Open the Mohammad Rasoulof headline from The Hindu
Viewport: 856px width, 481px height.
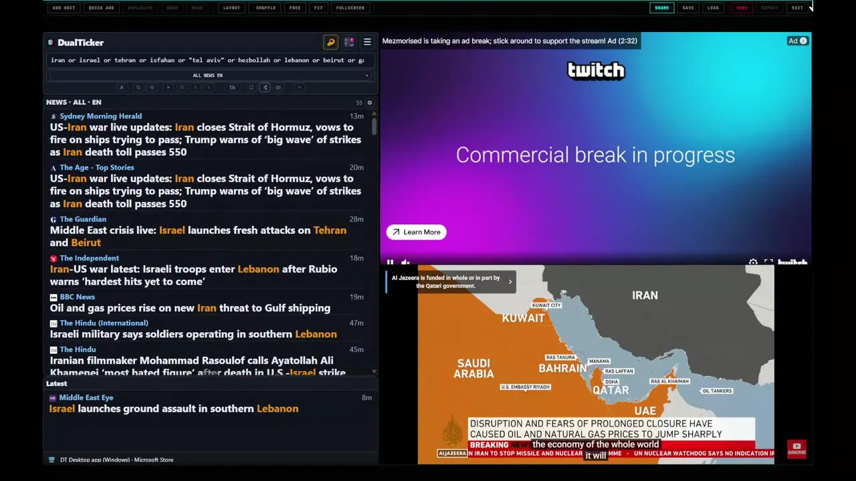tap(198, 366)
